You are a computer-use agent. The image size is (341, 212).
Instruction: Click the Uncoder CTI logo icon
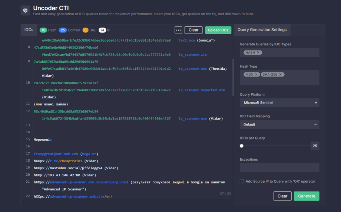(25, 10)
